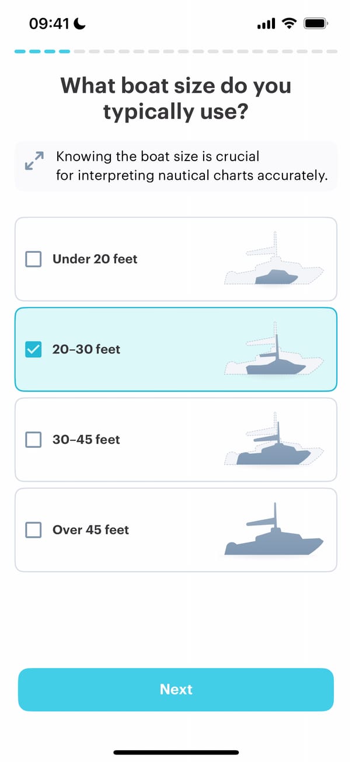The width and height of the screenshot is (352, 762).
Task: Click the resize arrows icon in info box
Action: tap(34, 161)
